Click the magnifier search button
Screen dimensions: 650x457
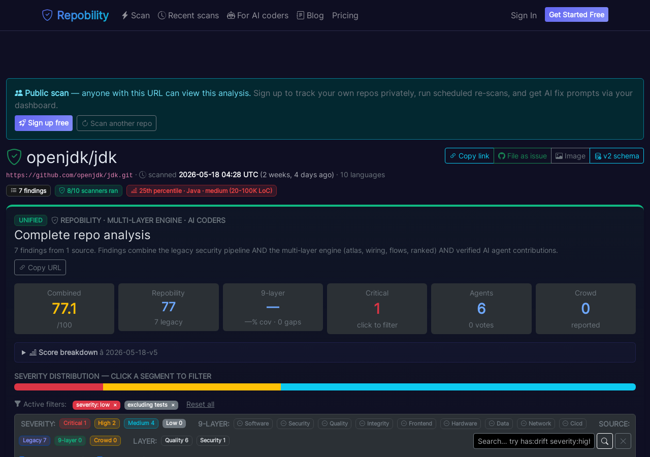(605, 441)
